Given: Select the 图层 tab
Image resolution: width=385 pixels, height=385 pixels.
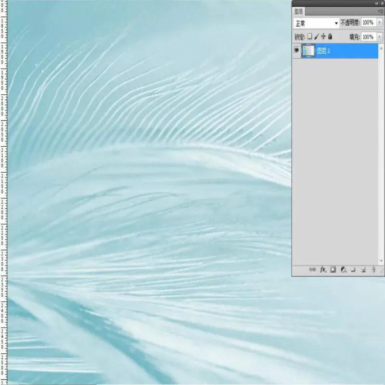Looking at the screenshot, I should [x=298, y=11].
